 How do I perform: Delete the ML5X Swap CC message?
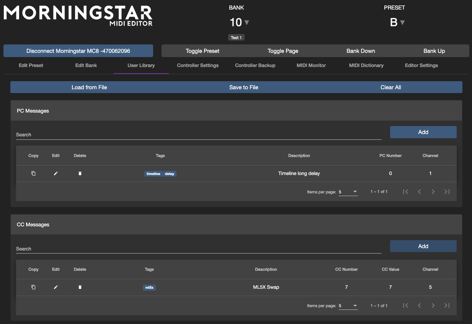coord(80,287)
